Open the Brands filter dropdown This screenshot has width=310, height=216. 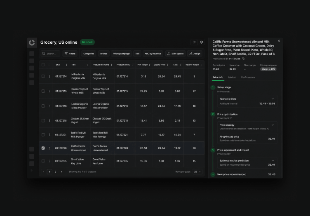pos(104,54)
